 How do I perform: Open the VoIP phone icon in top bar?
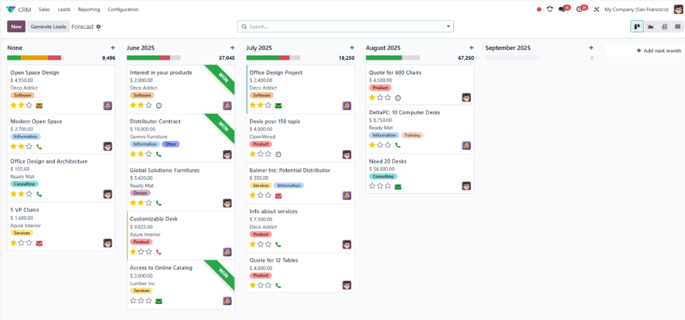550,9
